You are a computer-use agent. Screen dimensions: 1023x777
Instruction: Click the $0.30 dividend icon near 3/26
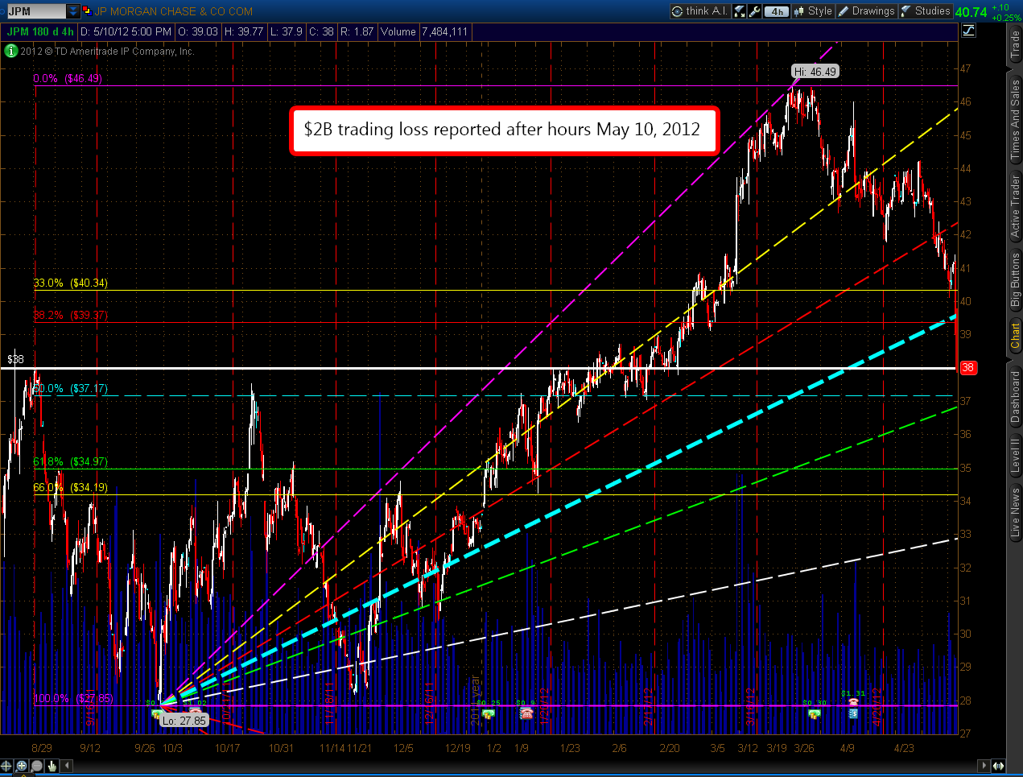(x=814, y=713)
